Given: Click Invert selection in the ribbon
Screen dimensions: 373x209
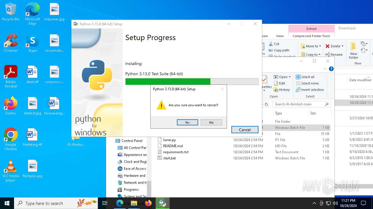Looking at the screenshot, I should tap(310, 90).
